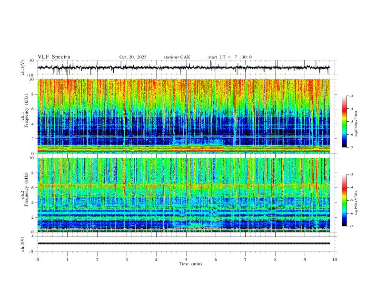The height and width of the screenshot is (291, 377).
Task: Click the "Time (min)" x-axis label
Action: (x=190, y=264)
